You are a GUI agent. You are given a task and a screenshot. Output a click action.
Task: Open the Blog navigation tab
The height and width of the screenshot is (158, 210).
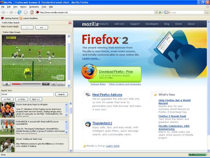(x=167, y=24)
